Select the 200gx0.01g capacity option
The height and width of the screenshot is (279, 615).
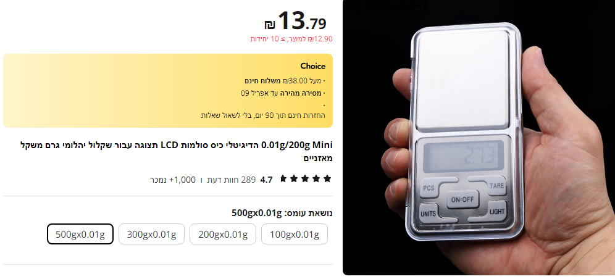223,234
